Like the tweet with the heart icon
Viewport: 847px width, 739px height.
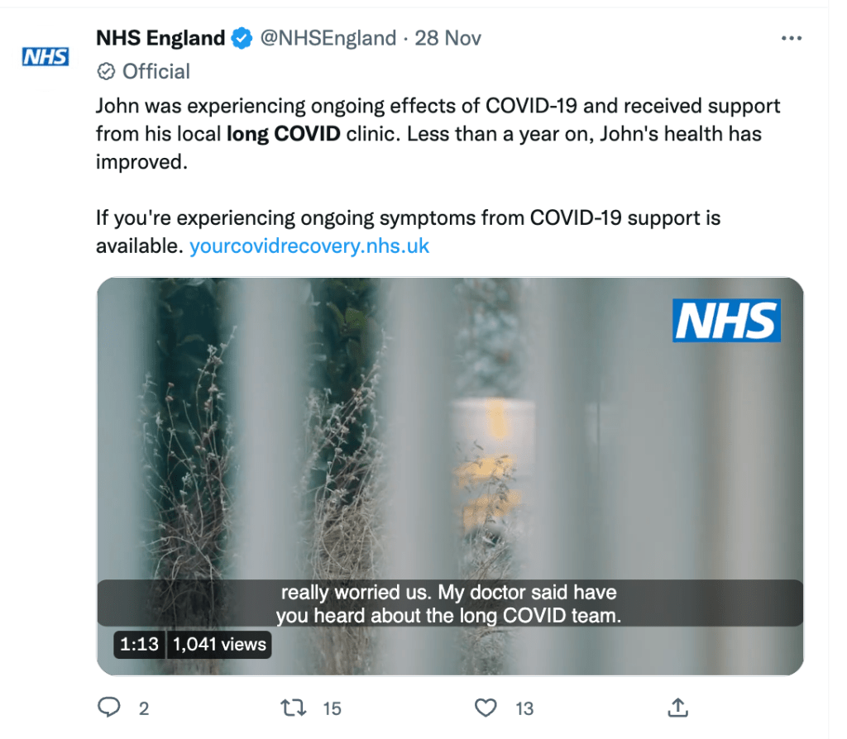[486, 708]
